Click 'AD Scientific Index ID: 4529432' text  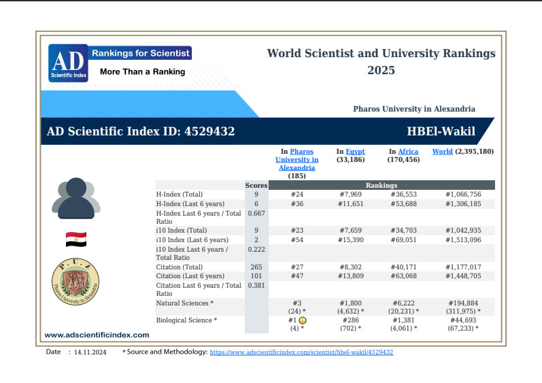click(x=141, y=131)
